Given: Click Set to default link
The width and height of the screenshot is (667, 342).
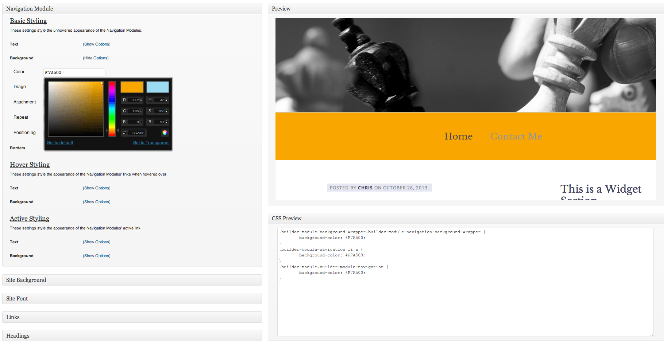Looking at the screenshot, I should tap(60, 142).
